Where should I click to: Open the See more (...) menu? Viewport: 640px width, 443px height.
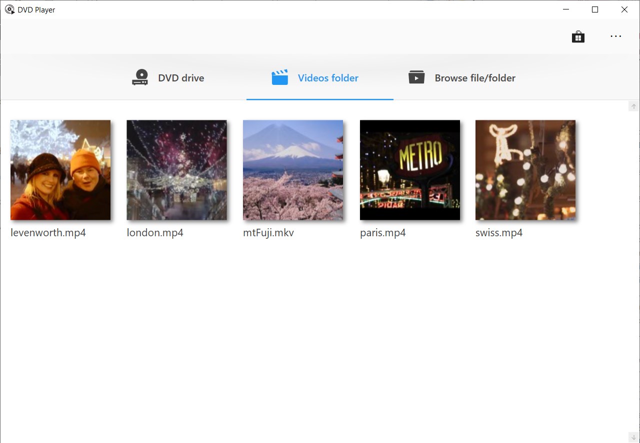tap(615, 36)
